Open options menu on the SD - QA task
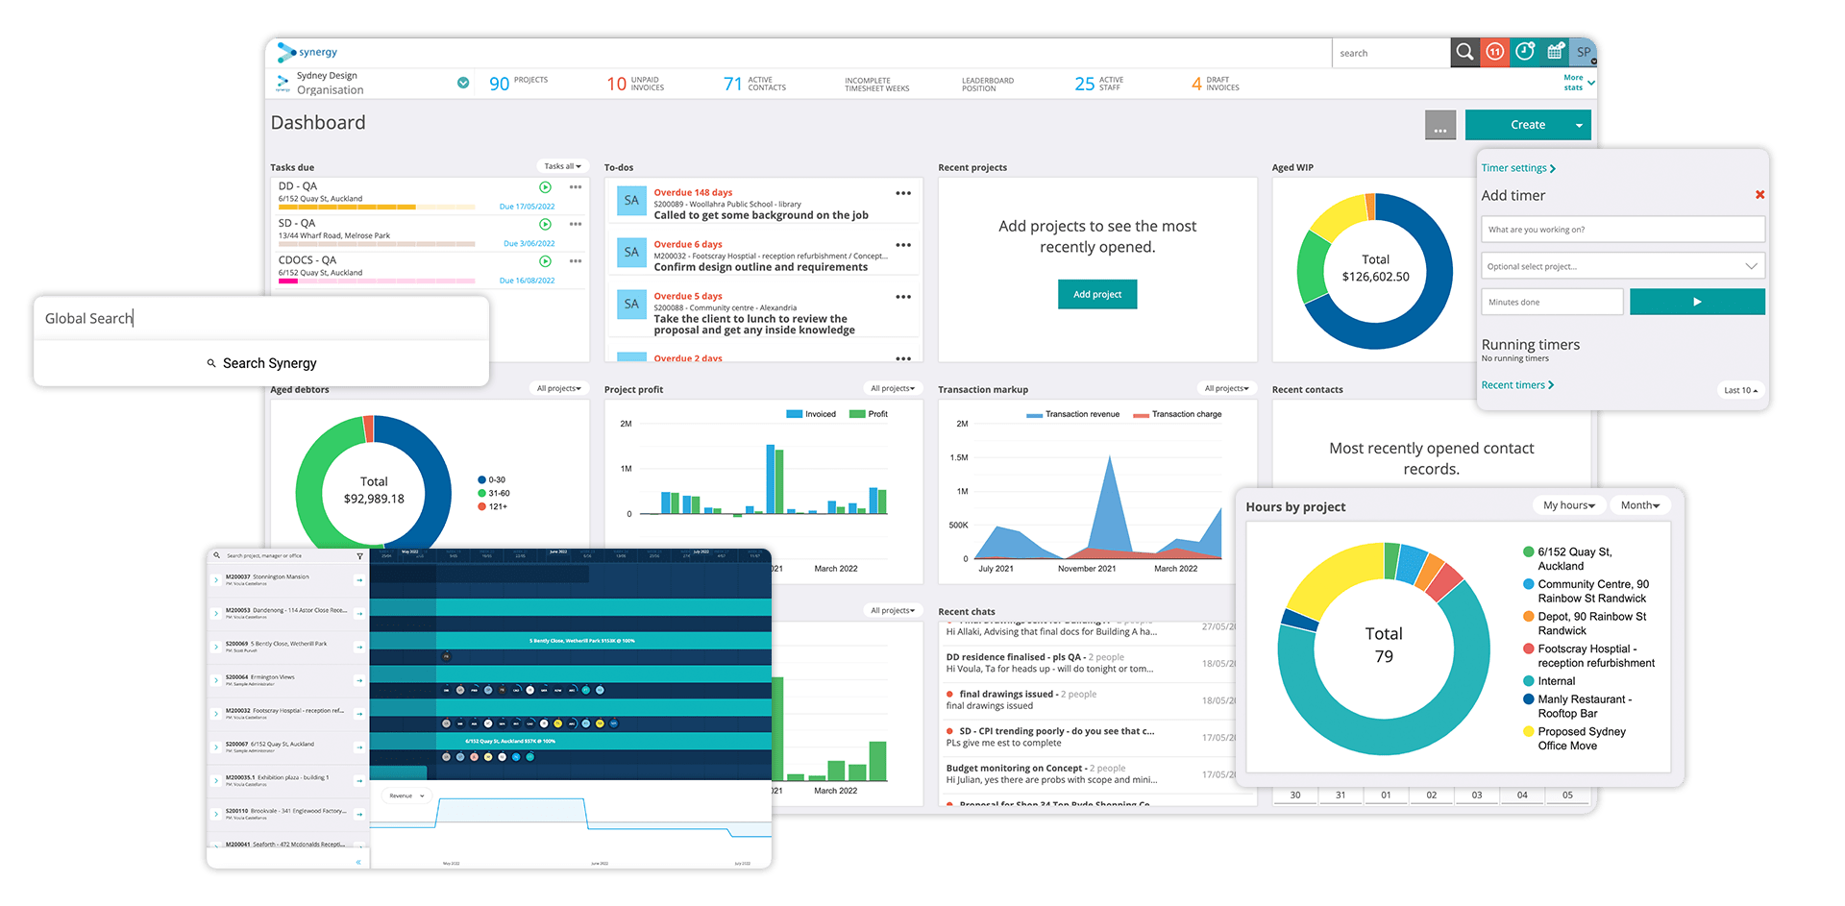 tap(576, 224)
